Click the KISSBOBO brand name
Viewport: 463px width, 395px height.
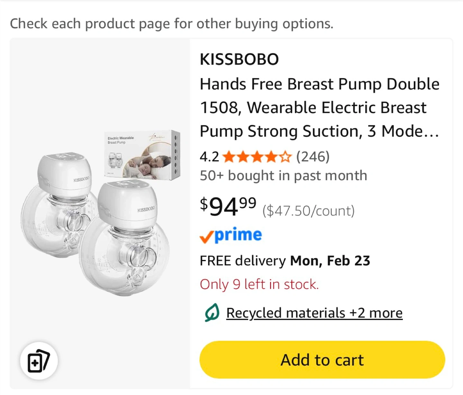pos(239,59)
